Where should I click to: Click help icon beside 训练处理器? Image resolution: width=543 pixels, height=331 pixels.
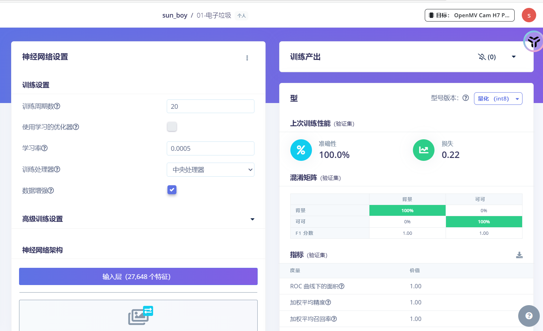pyautogui.click(x=57, y=169)
